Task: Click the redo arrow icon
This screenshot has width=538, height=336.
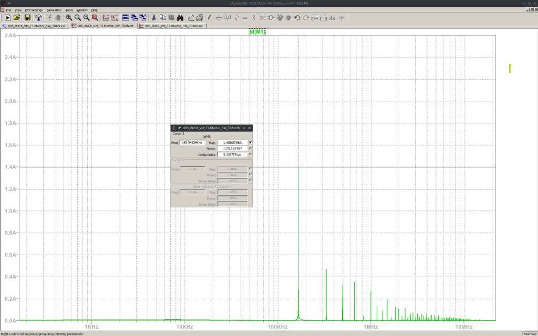Action: 306,17
